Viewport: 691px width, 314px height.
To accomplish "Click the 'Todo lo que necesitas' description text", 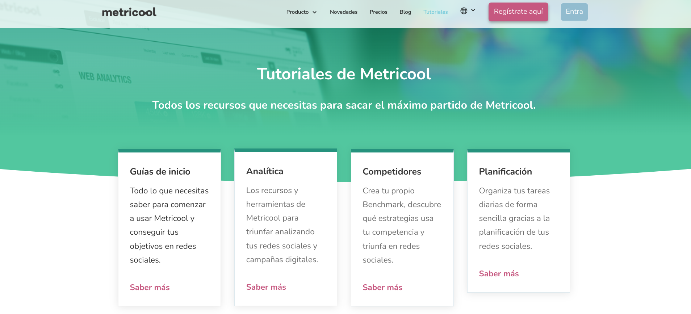I will (169, 225).
